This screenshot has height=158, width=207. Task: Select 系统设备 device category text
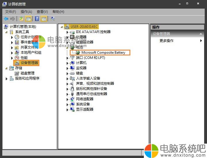tap(83, 104)
